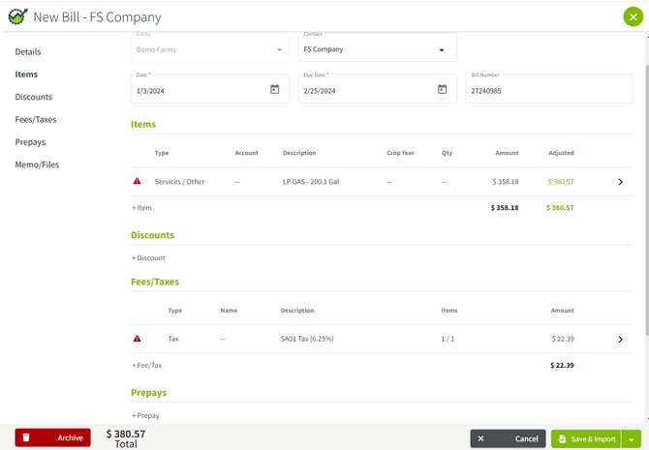This screenshot has width=649, height=450.
Task: Click the app logo in the header
Action: pyautogui.click(x=16, y=16)
